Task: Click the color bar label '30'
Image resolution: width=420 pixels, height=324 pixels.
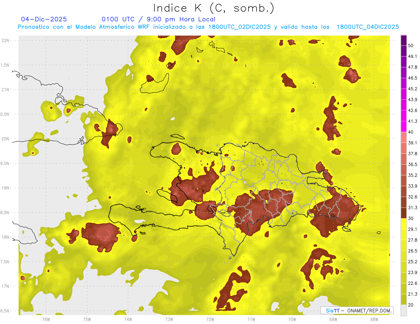Action: [x=411, y=218]
